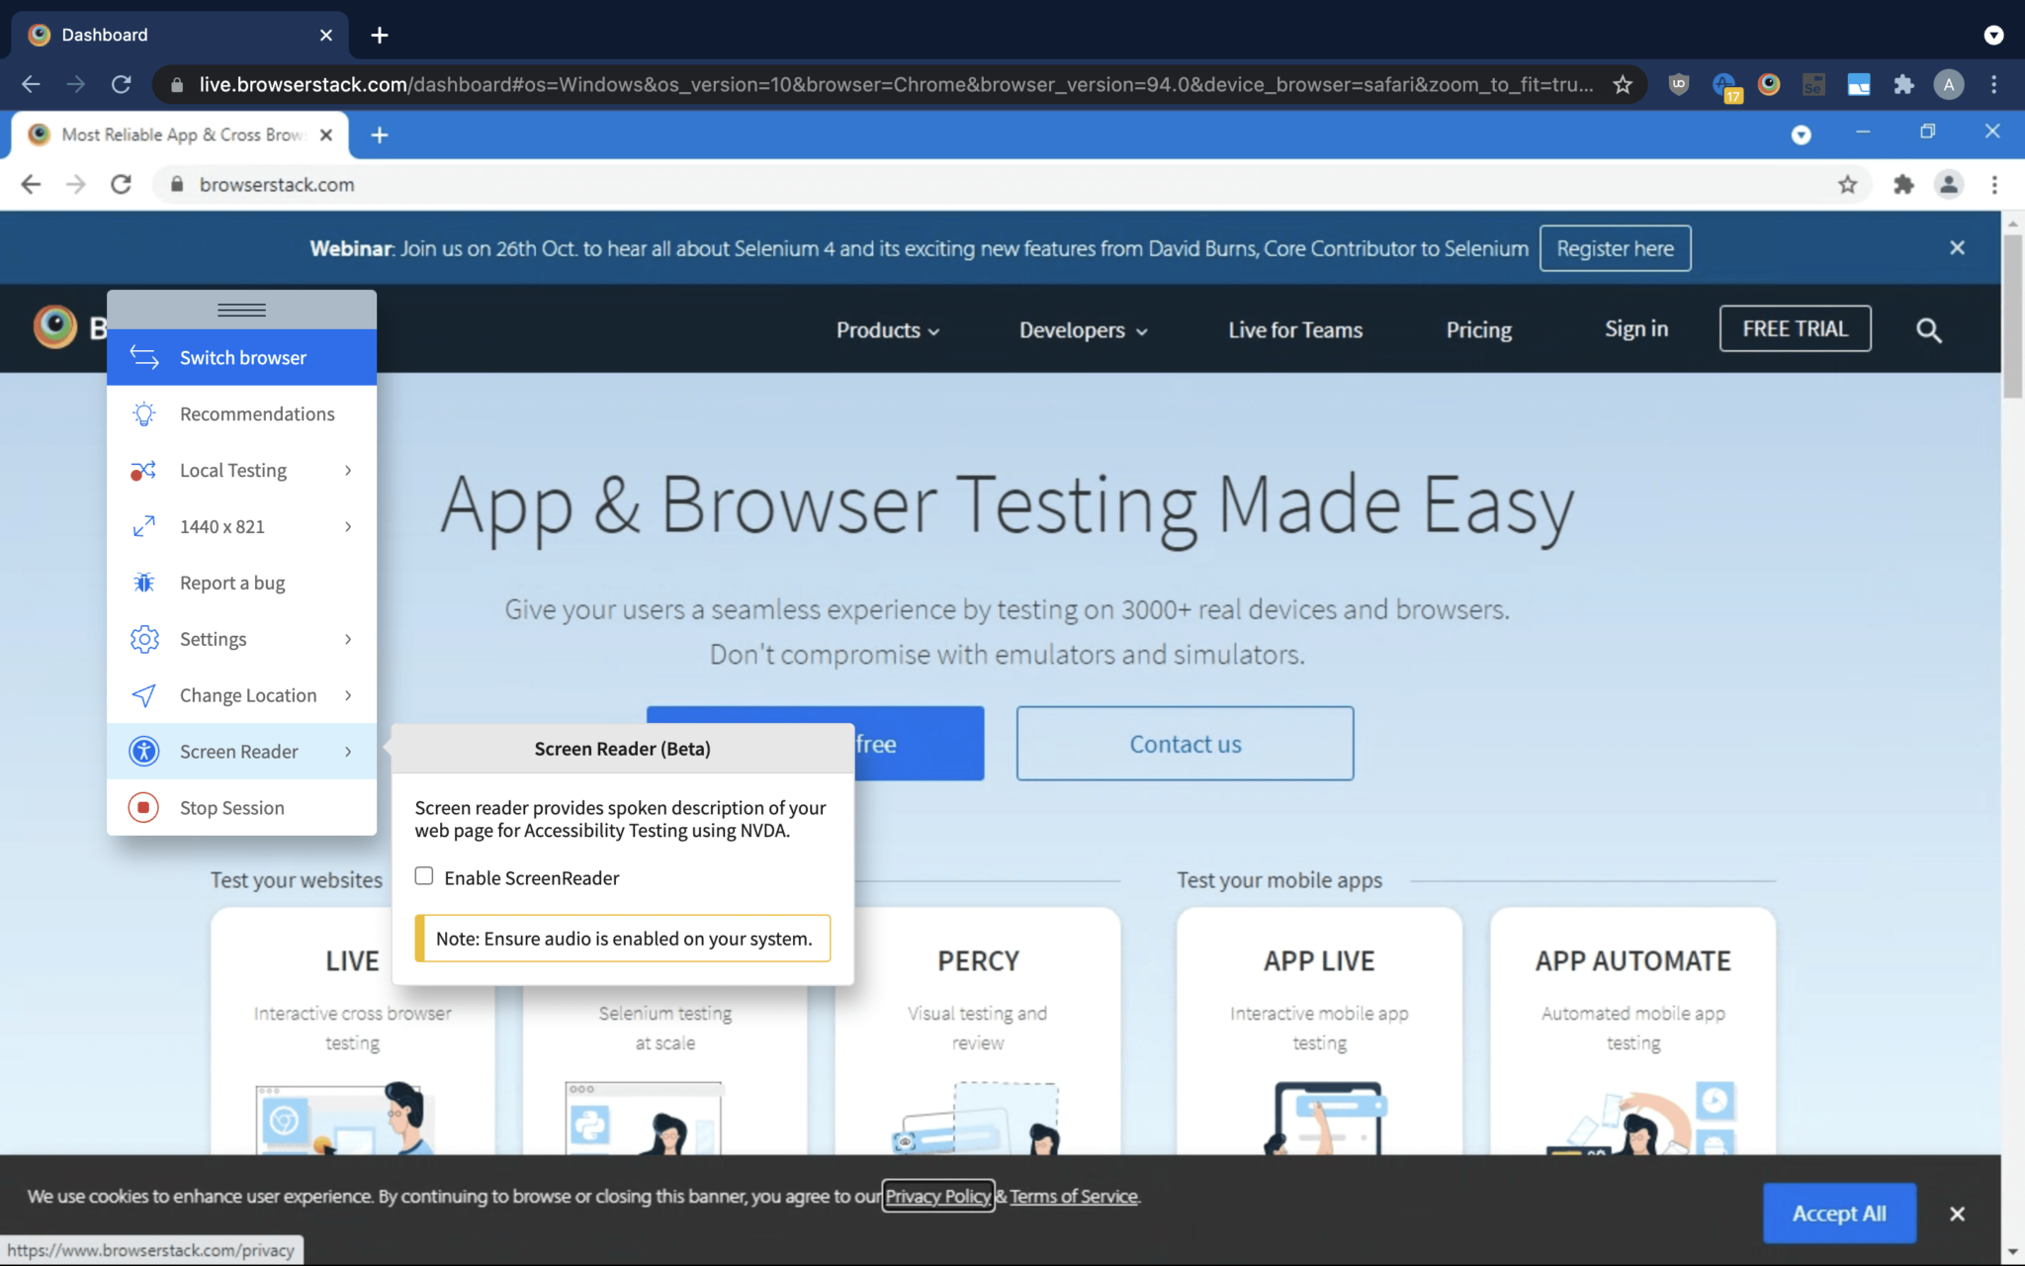Click the Local Testing icon in the menu
Screen dimensions: 2025x1266
click(143, 470)
